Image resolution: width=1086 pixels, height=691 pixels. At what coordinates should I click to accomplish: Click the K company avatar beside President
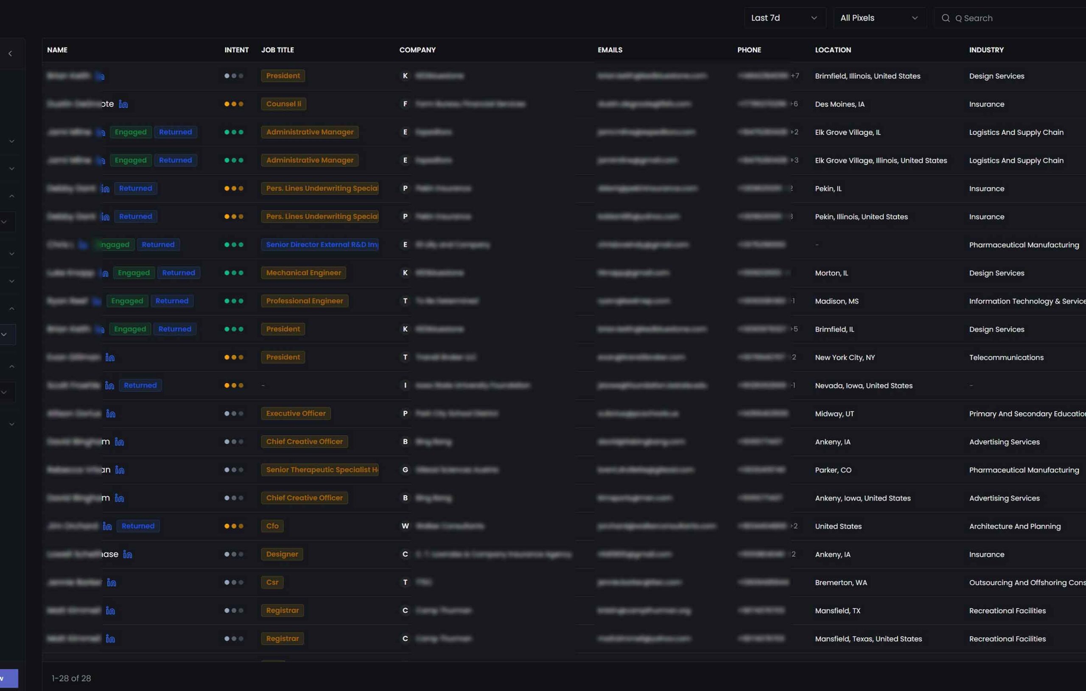405,76
